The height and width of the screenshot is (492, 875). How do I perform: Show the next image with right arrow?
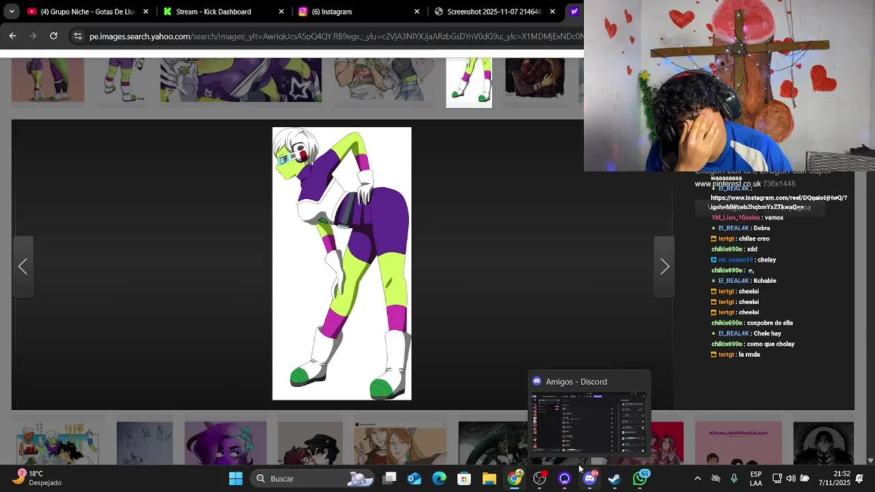(664, 266)
